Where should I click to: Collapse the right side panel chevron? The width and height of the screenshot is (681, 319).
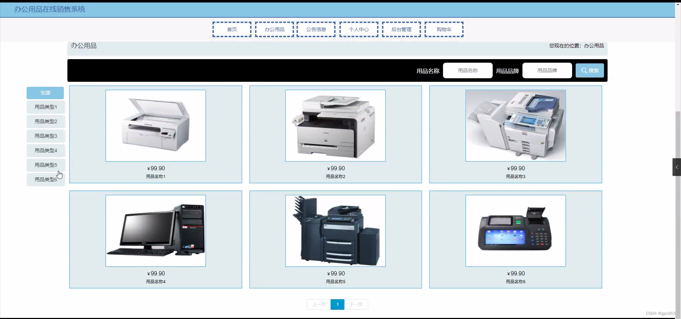676,167
